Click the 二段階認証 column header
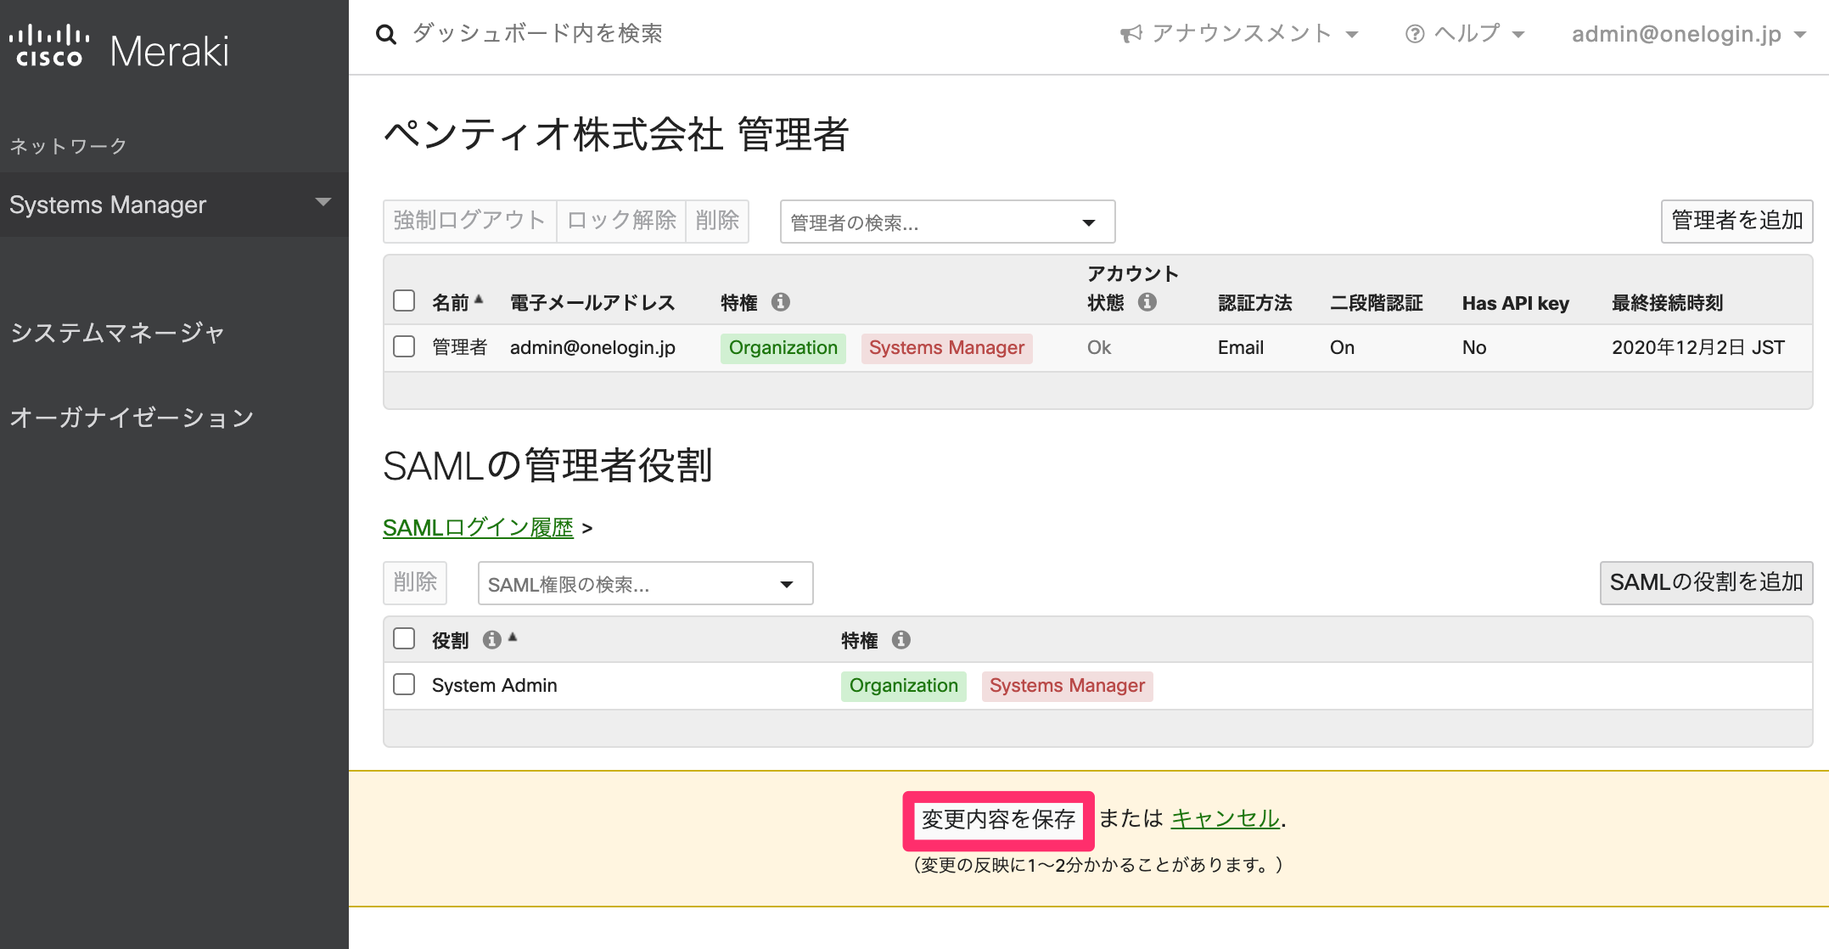 click(1376, 303)
